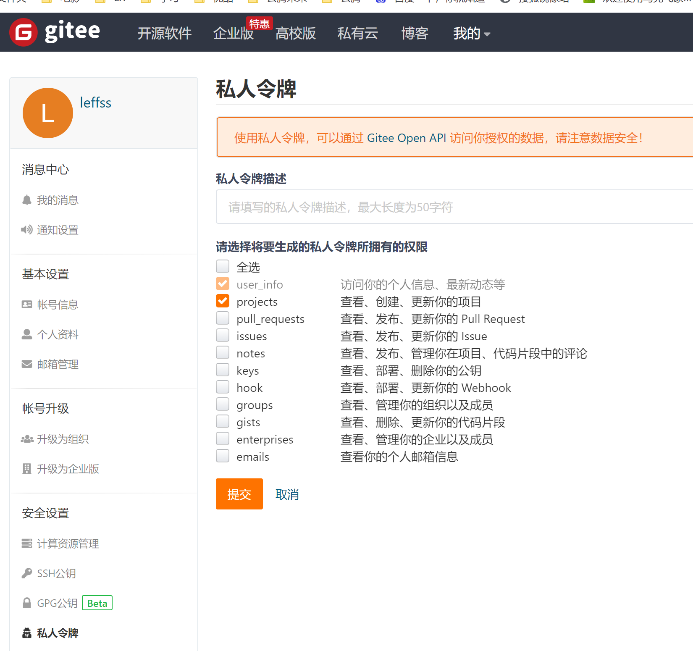The image size is (693, 651).
Task: Click the key icon beside SSH公钥
Action: tap(27, 573)
